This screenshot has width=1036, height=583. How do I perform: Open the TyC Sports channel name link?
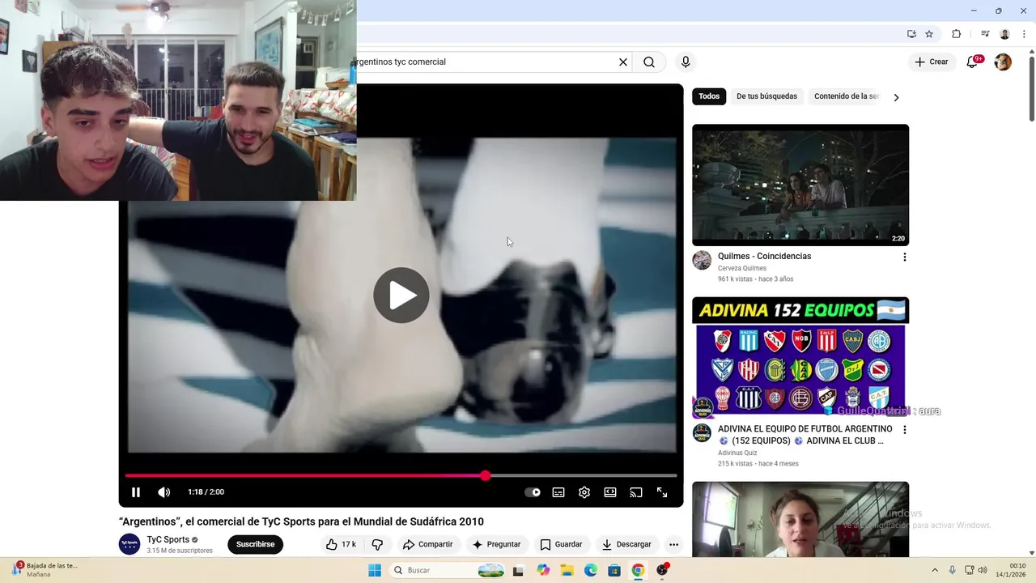[x=168, y=539]
